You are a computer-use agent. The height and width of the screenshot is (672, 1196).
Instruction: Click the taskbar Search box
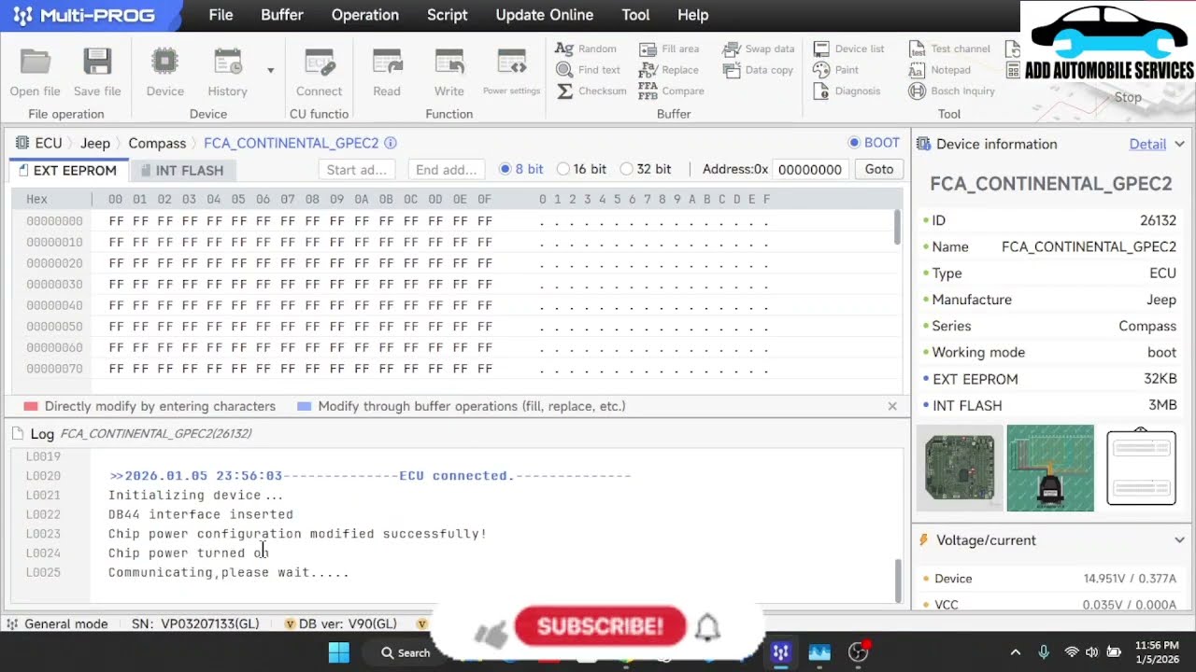tap(405, 652)
